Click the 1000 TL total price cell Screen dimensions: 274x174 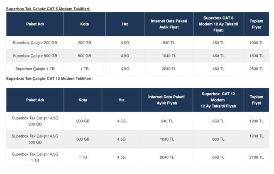[256, 43]
